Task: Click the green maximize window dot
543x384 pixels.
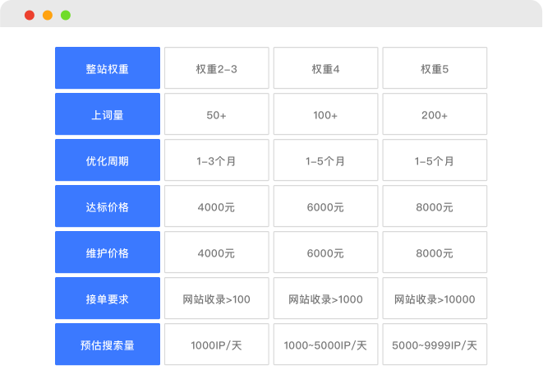Action: point(66,16)
